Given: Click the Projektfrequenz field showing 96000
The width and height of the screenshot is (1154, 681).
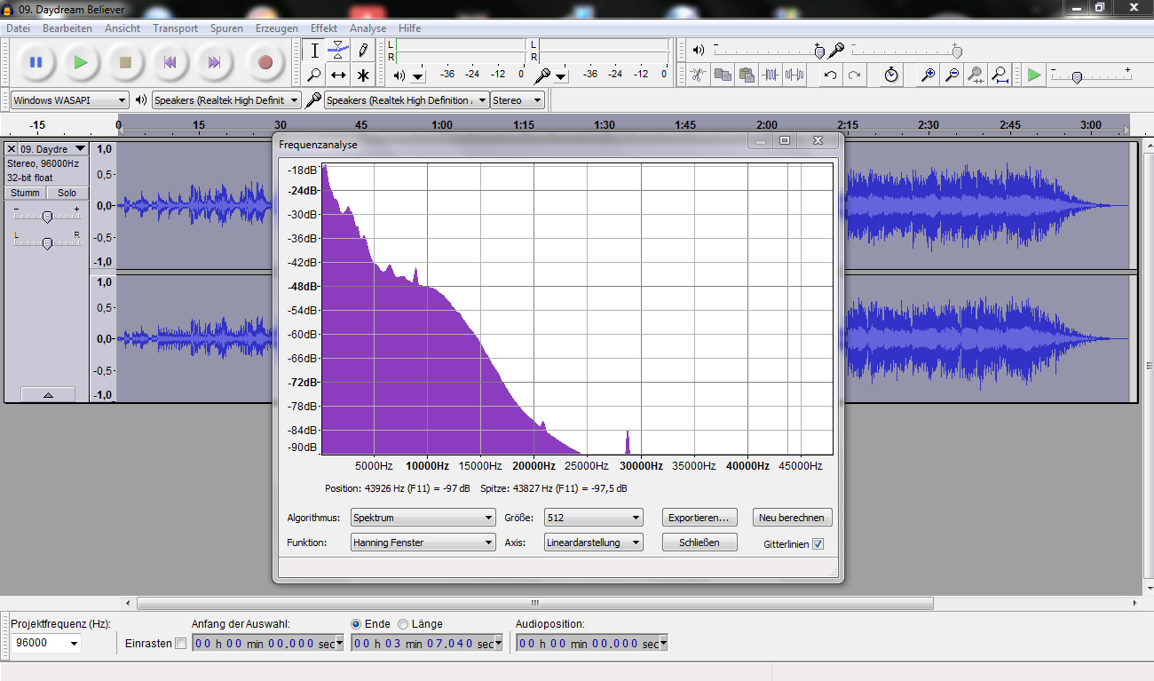Looking at the screenshot, I should click(x=46, y=643).
